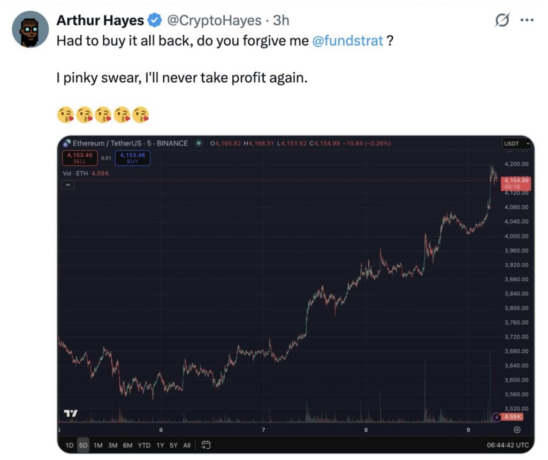Open the USDT currency dropdown
The height and width of the screenshot is (460, 548).
pyautogui.click(x=516, y=143)
